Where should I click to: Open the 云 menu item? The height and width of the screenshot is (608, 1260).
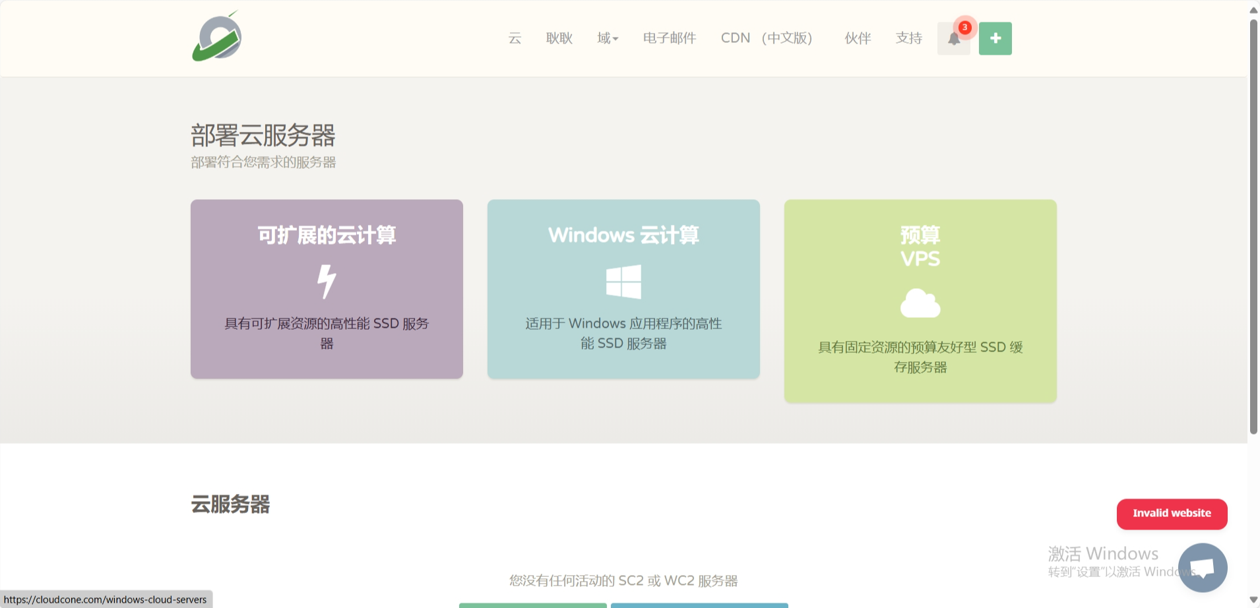coord(514,38)
